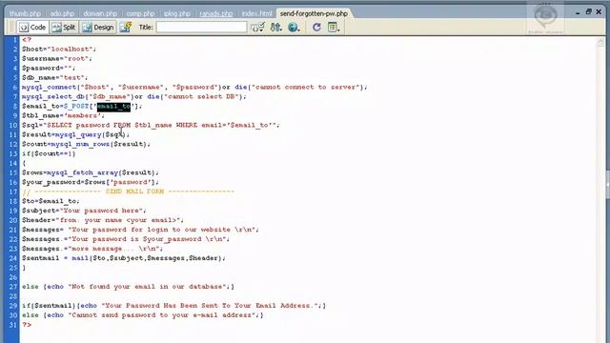Switch to Code view
610x343 pixels.
pos(32,28)
